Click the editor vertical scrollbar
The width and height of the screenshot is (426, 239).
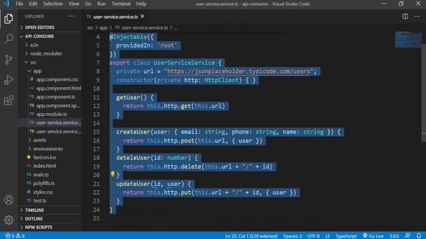pyautogui.click(x=423, y=92)
